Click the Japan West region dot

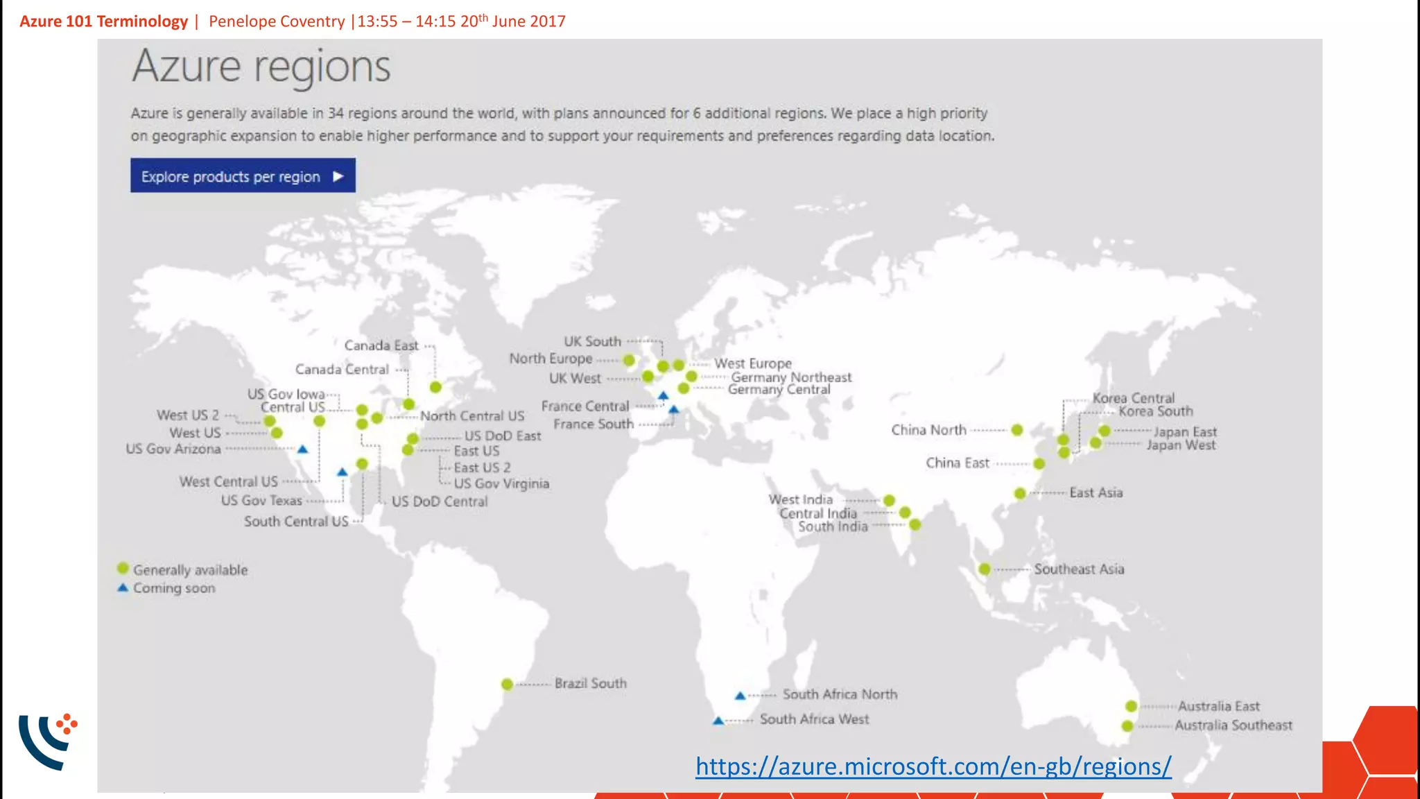pyautogui.click(x=1096, y=443)
